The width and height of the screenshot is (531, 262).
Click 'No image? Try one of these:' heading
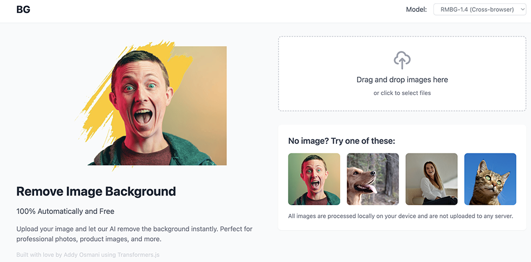[x=341, y=141]
